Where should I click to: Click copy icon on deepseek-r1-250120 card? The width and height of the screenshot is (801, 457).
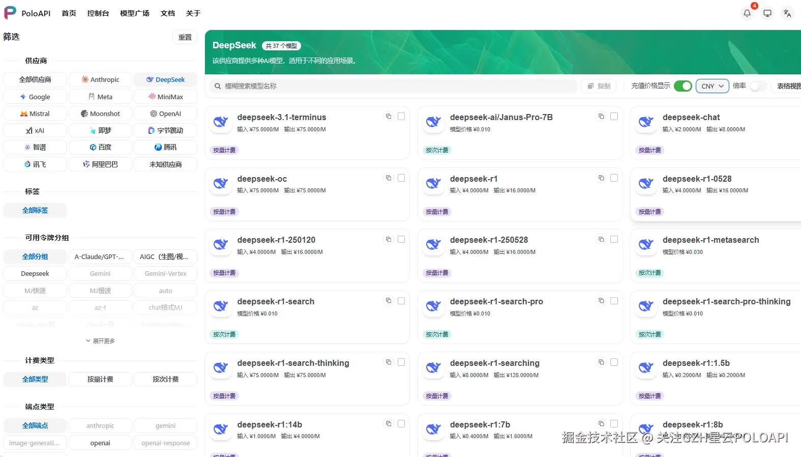click(x=389, y=239)
